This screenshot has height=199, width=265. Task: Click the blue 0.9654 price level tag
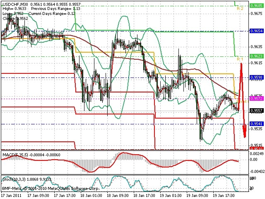click(256, 31)
